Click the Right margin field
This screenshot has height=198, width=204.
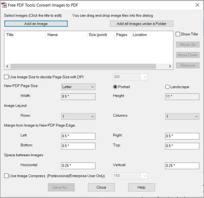(182, 136)
